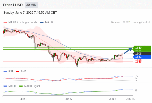Click the 30 MIN timeframe badge
This screenshot has width=152, height=103.
(31, 5)
